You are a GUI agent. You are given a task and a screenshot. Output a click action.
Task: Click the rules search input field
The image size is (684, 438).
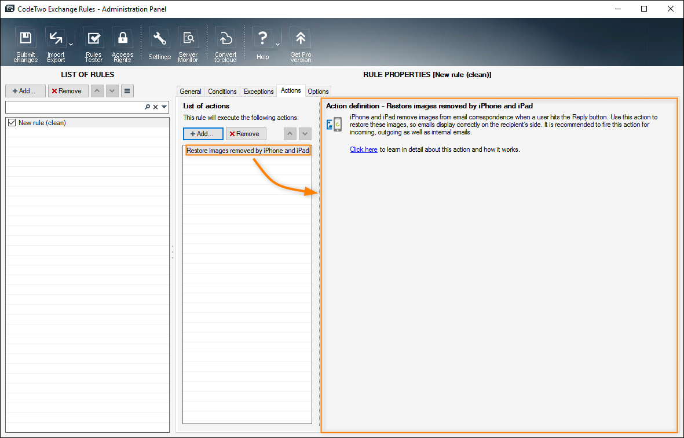tap(74, 107)
